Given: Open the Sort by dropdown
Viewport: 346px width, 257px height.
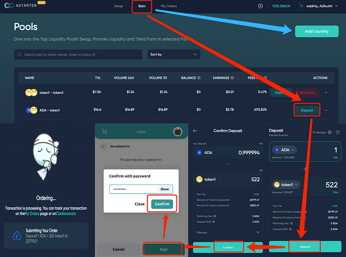Looking at the screenshot, I should coord(174,54).
